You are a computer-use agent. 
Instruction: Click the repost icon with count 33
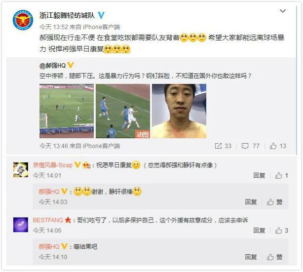click(x=223, y=146)
